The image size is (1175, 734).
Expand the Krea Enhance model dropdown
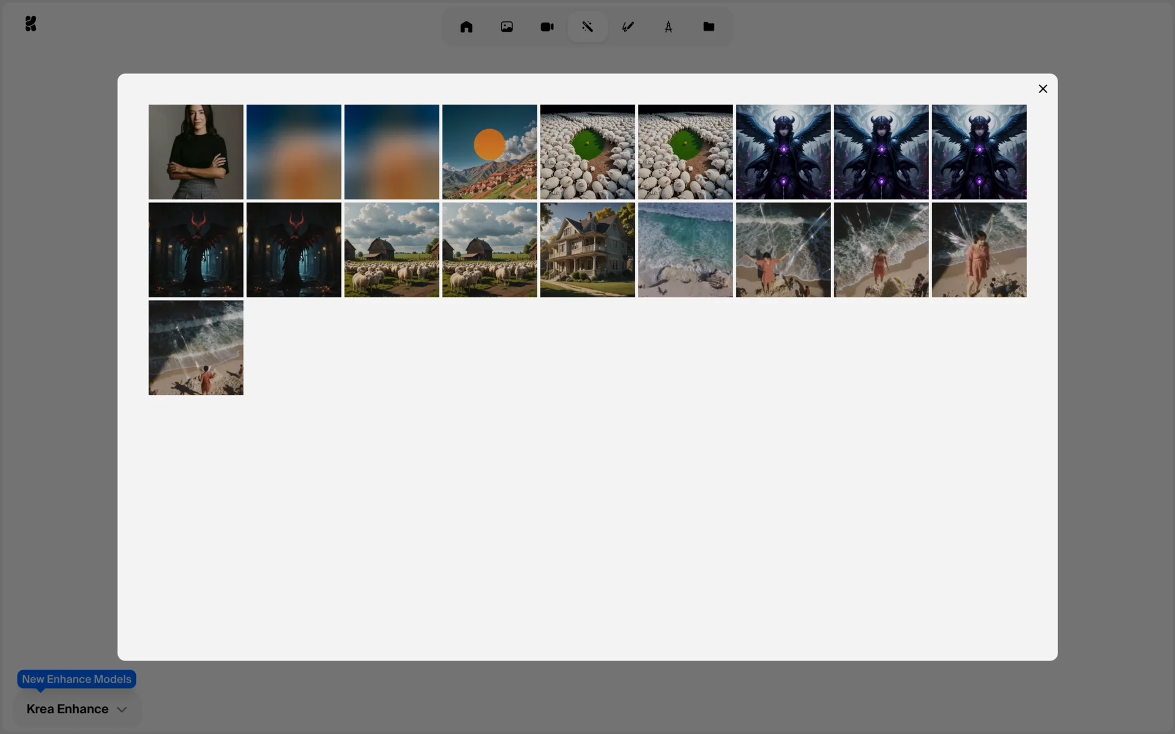point(77,709)
